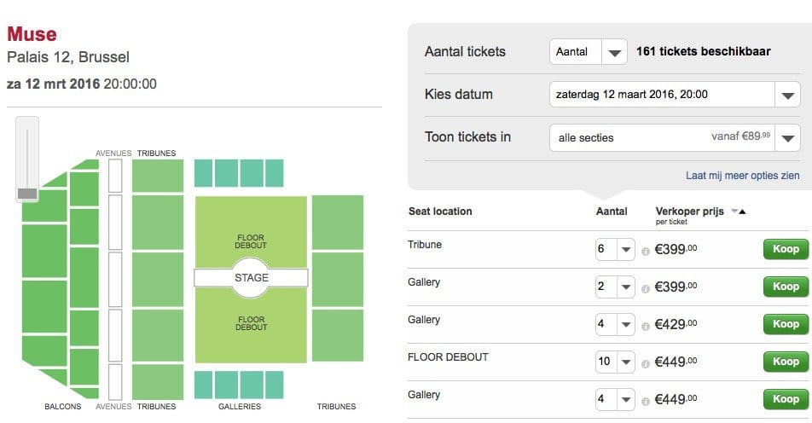This screenshot has height=423, width=812.
Task: Click info icon beside Tribune €399 price
Action: [645, 251]
